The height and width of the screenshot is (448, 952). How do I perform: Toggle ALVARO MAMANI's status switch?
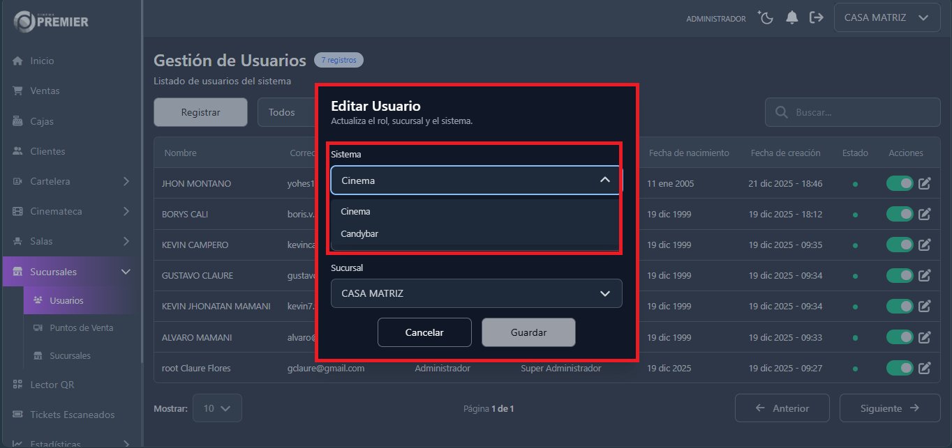(900, 337)
